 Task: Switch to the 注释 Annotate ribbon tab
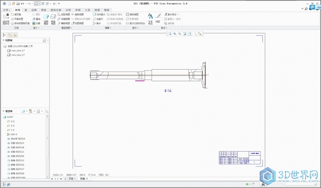click(x=34, y=10)
